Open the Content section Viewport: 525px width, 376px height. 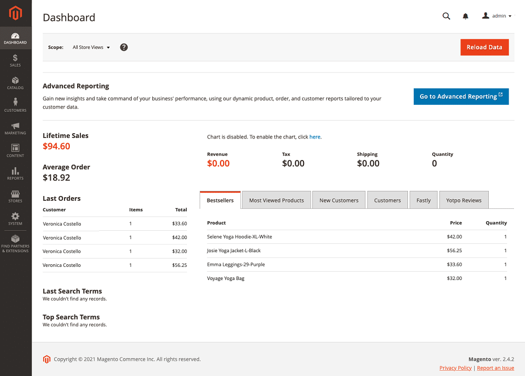[x=15, y=151]
